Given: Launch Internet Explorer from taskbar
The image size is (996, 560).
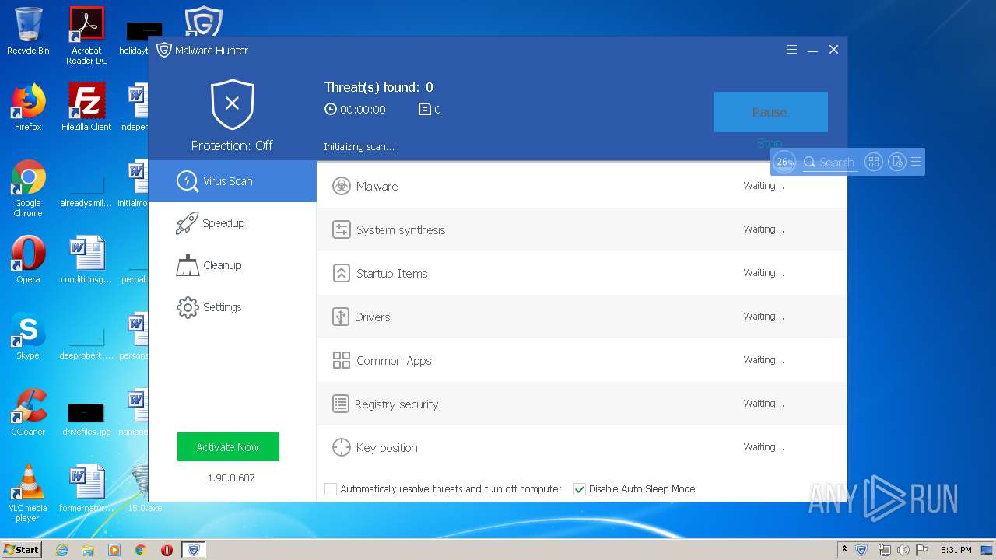Looking at the screenshot, I should 61,550.
